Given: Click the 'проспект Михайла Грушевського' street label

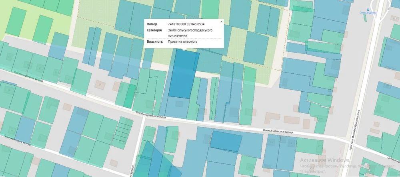Looking at the screenshot, I should coord(354,130).
